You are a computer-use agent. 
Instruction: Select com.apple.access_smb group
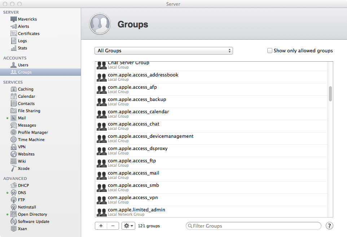pos(211,188)
